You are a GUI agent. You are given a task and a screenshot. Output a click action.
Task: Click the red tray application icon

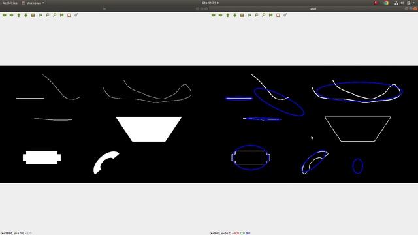[376, 3]
